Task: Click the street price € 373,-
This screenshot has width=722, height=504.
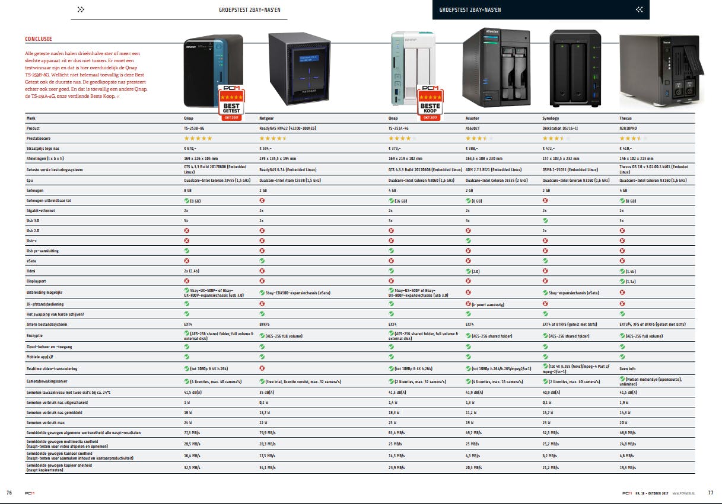Action: click(x=395, y=149)
